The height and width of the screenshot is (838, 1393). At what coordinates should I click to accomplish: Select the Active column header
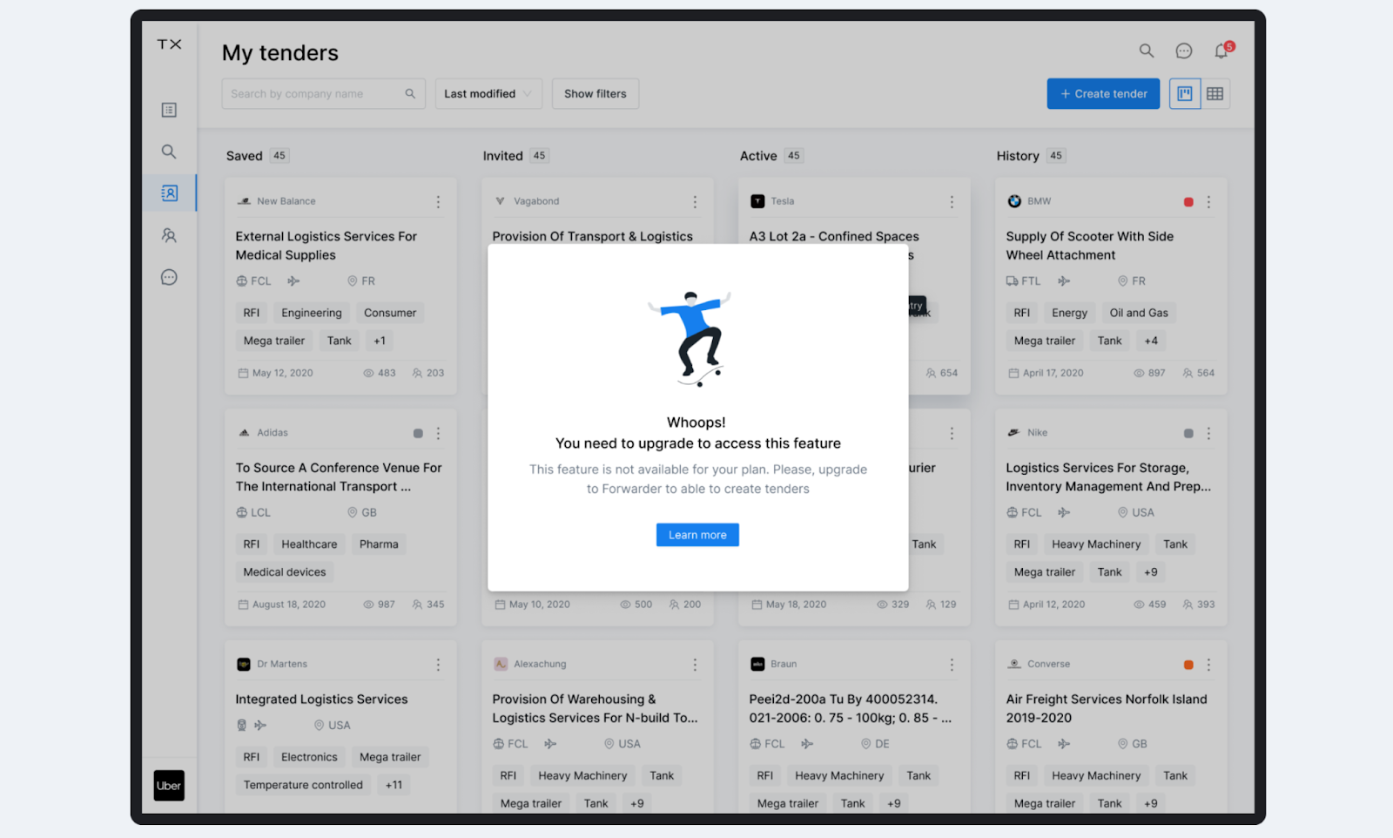click(x=758, y=156)
